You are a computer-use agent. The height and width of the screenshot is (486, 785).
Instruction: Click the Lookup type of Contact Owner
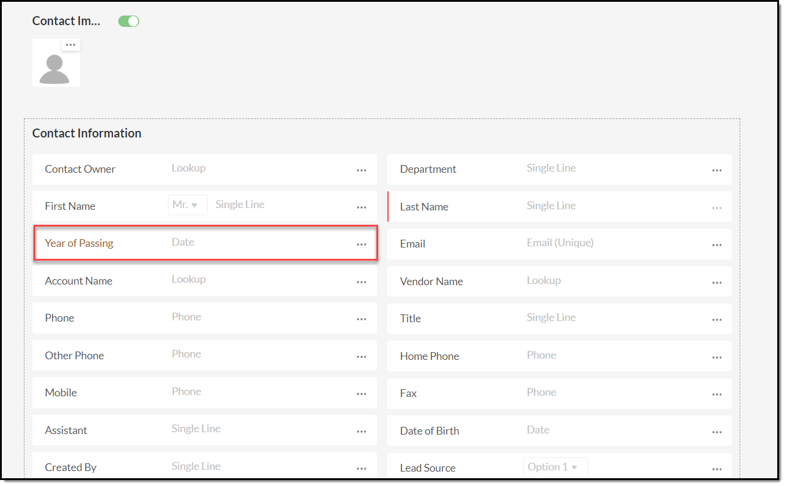[x=189, y=168]
